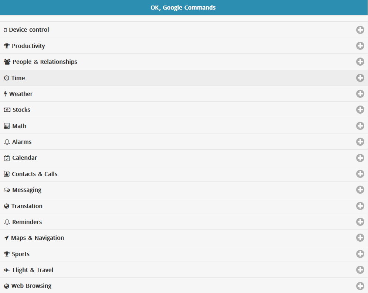The image size is (368, 293).
Task: Expand Maps & Navigation plus button
Action: [360, 238]
